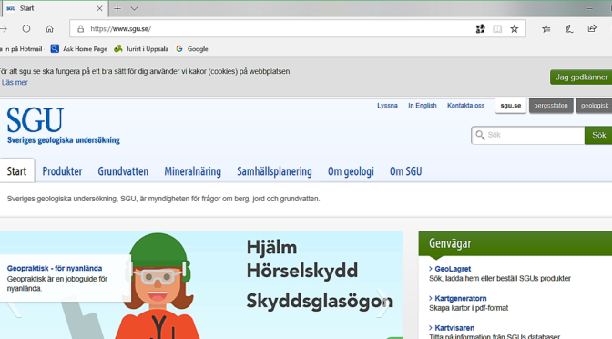The image size is (612, 339).
Task: Open the Google bookmark
Action: click(x=192, y=49)
